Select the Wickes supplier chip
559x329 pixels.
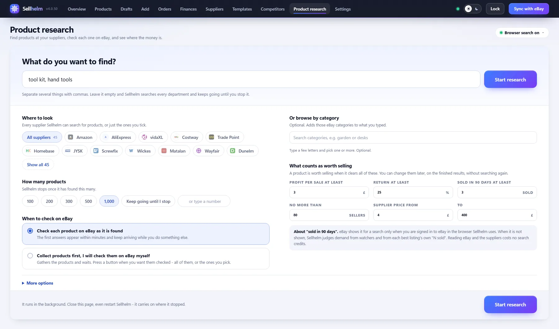pyautogui.click(x=140, y=151)
